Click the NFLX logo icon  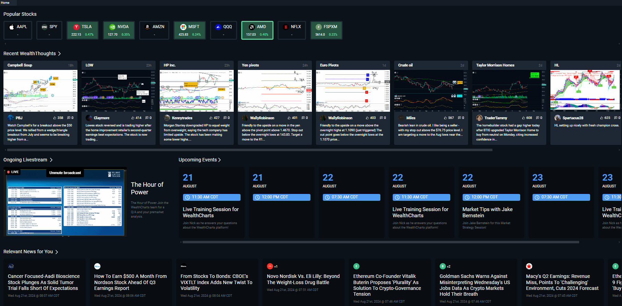pyautogui.click(x=286, y=27)
